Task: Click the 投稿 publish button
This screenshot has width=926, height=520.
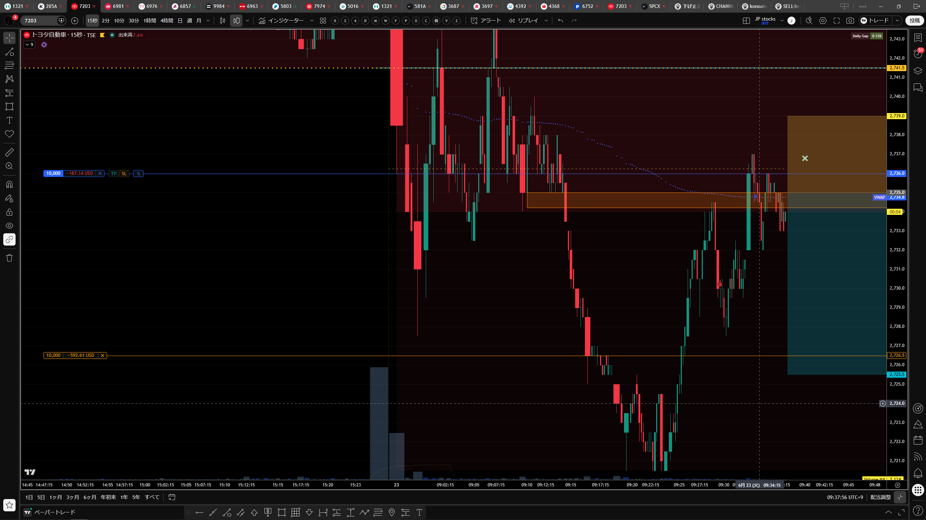Action: [915, 21]
